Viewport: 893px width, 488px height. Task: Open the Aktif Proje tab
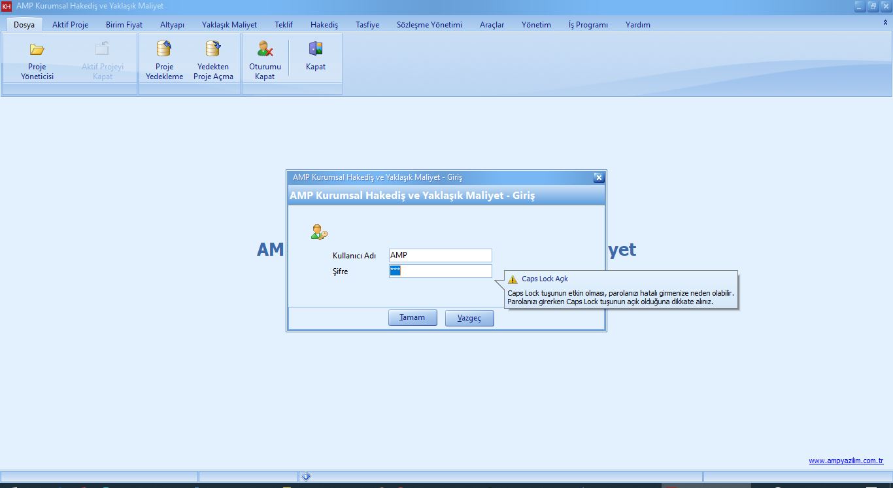click(71, 25)
